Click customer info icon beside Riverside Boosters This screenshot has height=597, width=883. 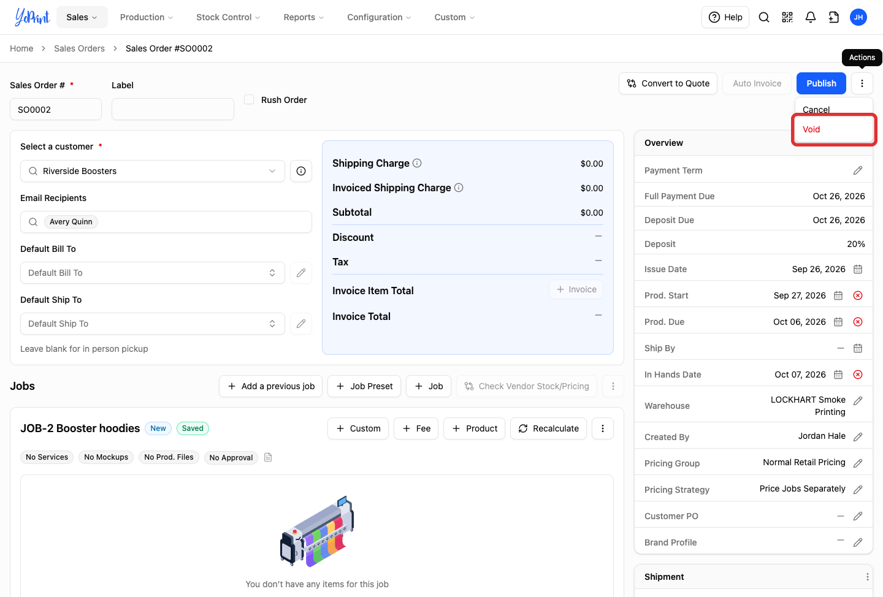pos(301,171)
